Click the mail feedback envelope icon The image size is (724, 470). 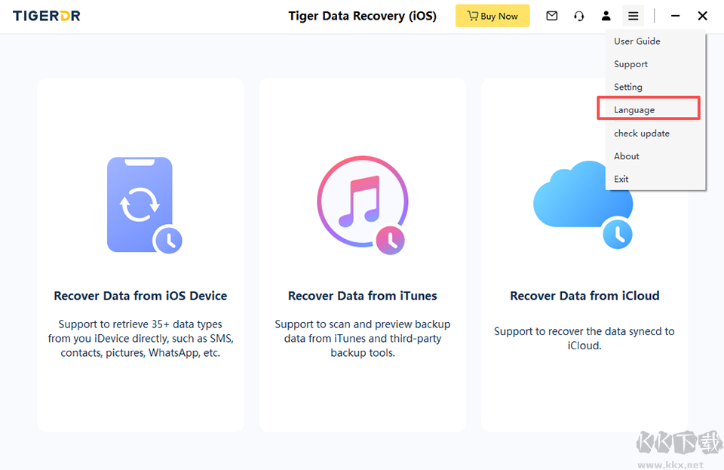click(552, 16)
